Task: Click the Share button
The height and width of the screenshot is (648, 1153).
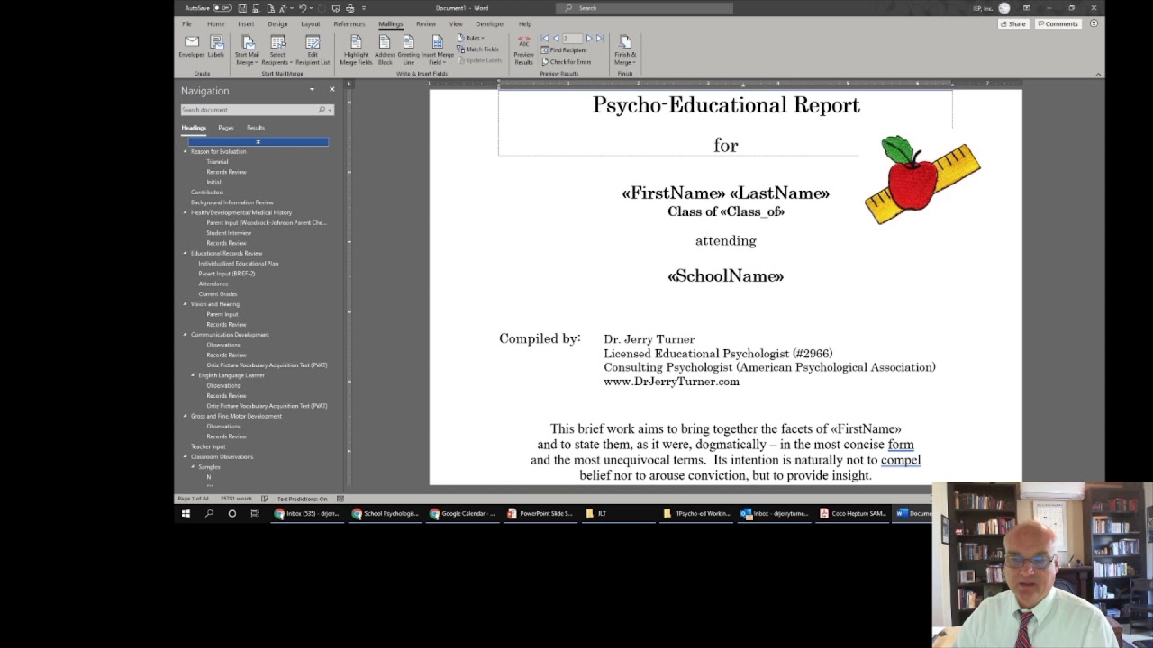Action: tap(1013, 24)
